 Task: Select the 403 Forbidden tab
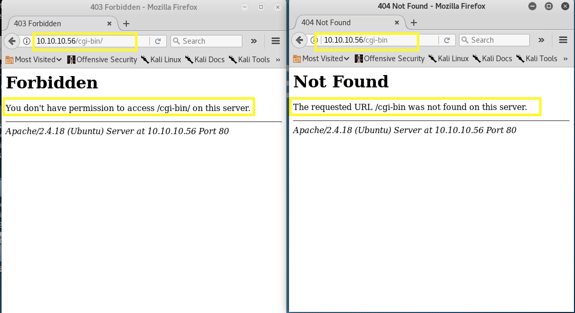pos(56,24)
